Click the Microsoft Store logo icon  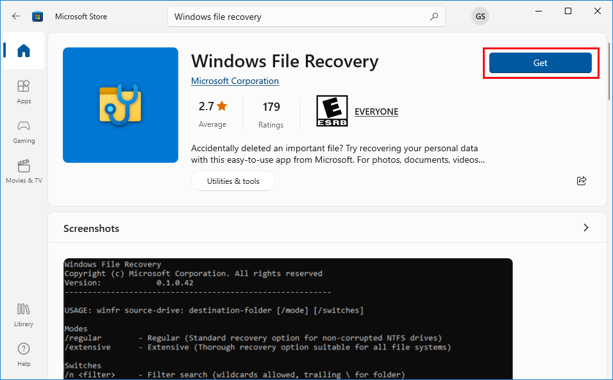38,17
